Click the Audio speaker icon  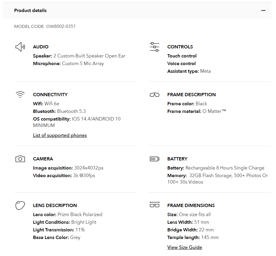(20, 47)
